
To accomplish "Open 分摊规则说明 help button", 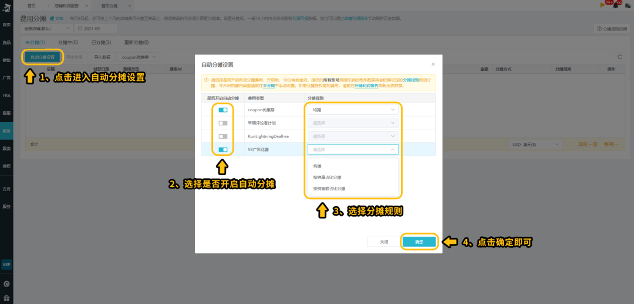I will [x=612, y=29].
